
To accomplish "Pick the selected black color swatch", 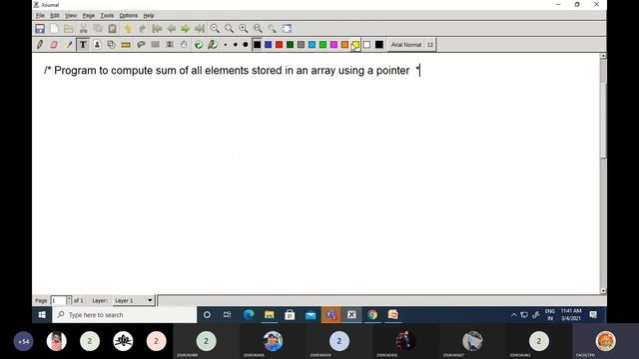I will click(258, 45).
